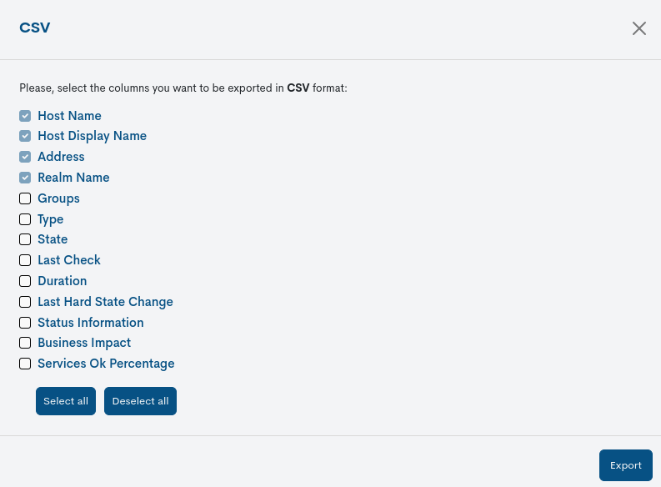Enable the Last Check column
Image resolution: width=661 pixels, height=487 pixels.
point(25,260)
